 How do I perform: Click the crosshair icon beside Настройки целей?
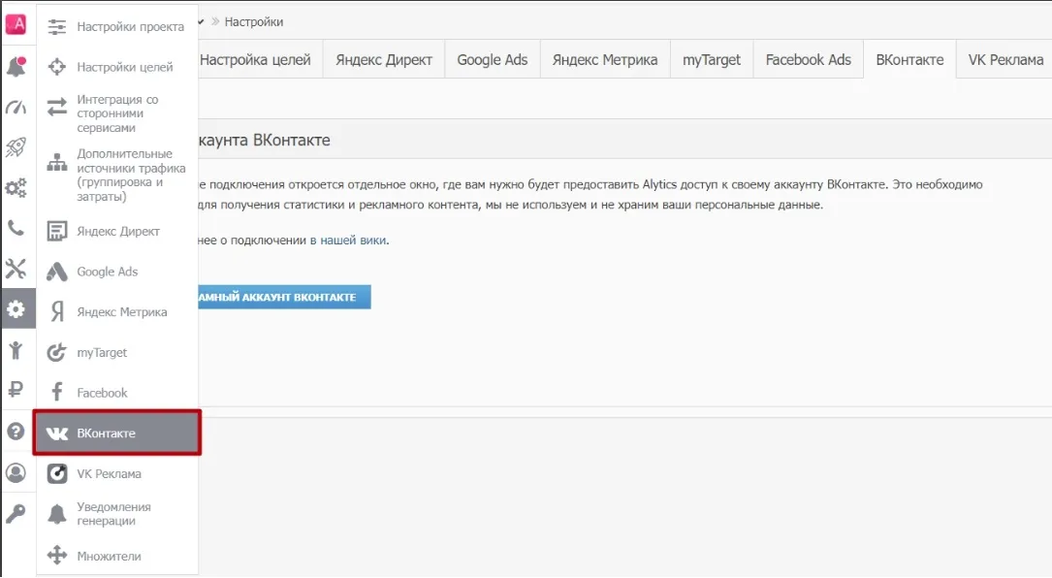[57, 67]
